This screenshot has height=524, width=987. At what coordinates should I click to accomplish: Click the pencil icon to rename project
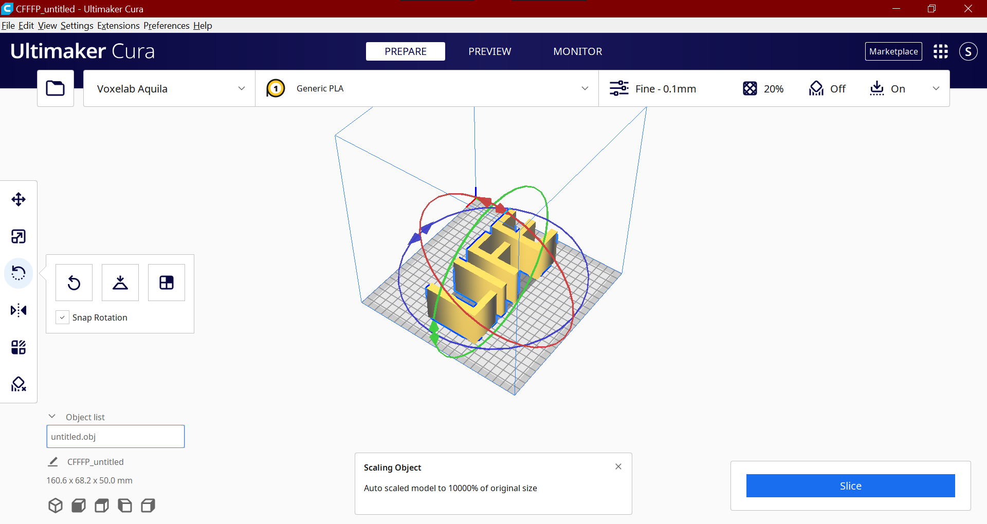point(53,462)
